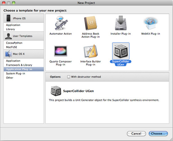
Task: Select the Application Plug-in category
Action: (24, 69)
